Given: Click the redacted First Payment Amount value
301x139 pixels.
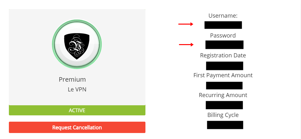Looking at the screenshot, I should (224, 85).
